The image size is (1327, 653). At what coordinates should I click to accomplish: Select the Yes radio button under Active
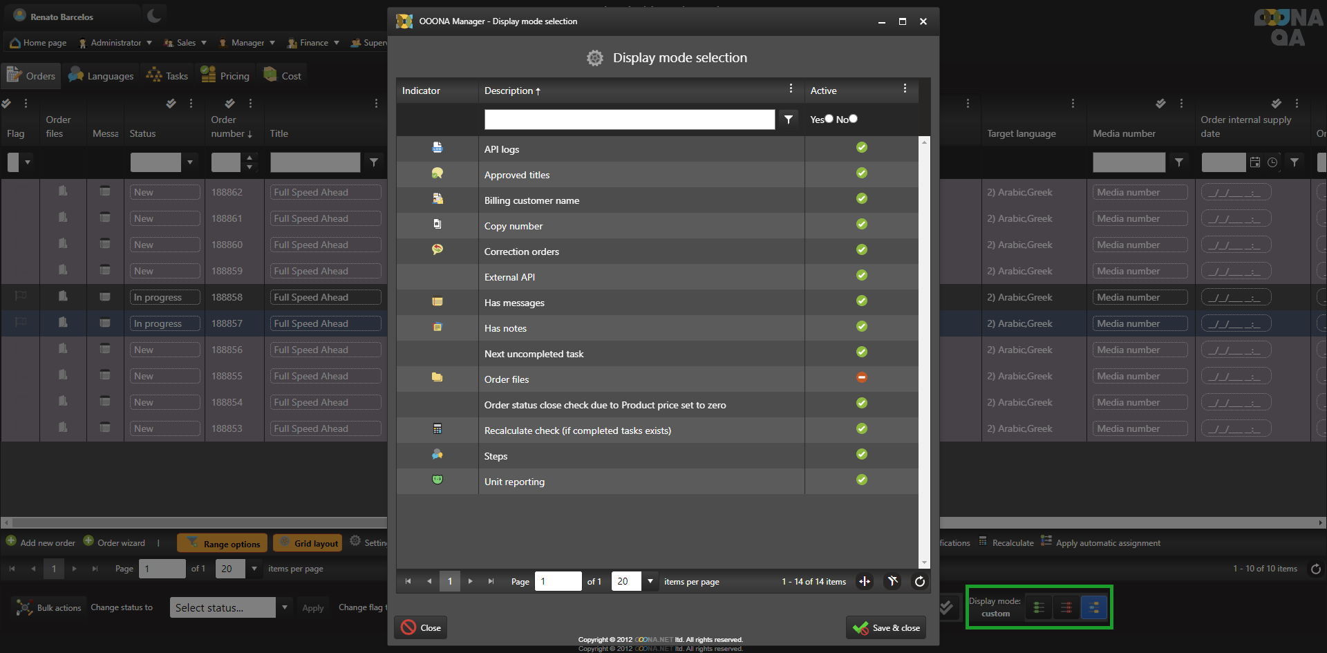tap(829, 119)
